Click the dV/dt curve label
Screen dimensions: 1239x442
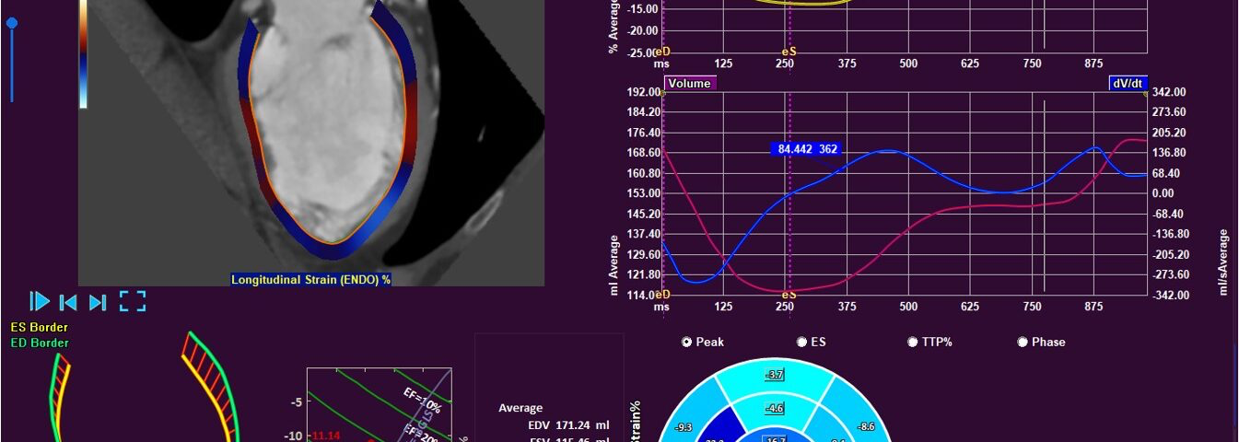1128,83
